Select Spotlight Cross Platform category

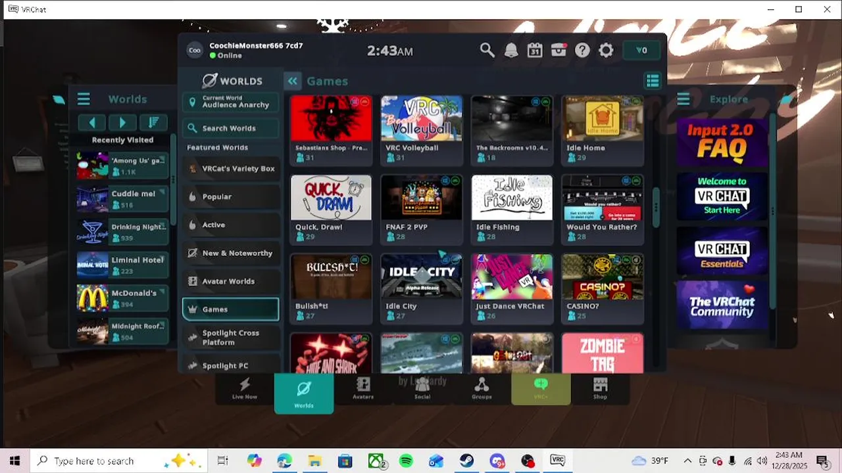click(230, 338)
